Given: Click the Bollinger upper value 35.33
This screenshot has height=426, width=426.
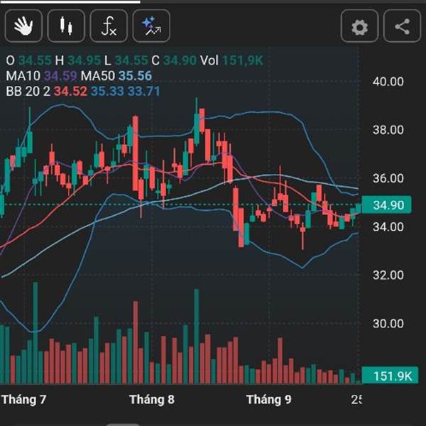Looking at the screenshot, I should (x=107, y=92).
